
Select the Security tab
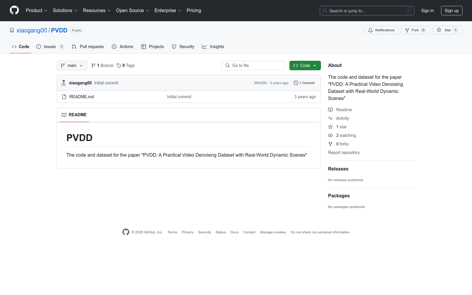[x=183, y=47]
